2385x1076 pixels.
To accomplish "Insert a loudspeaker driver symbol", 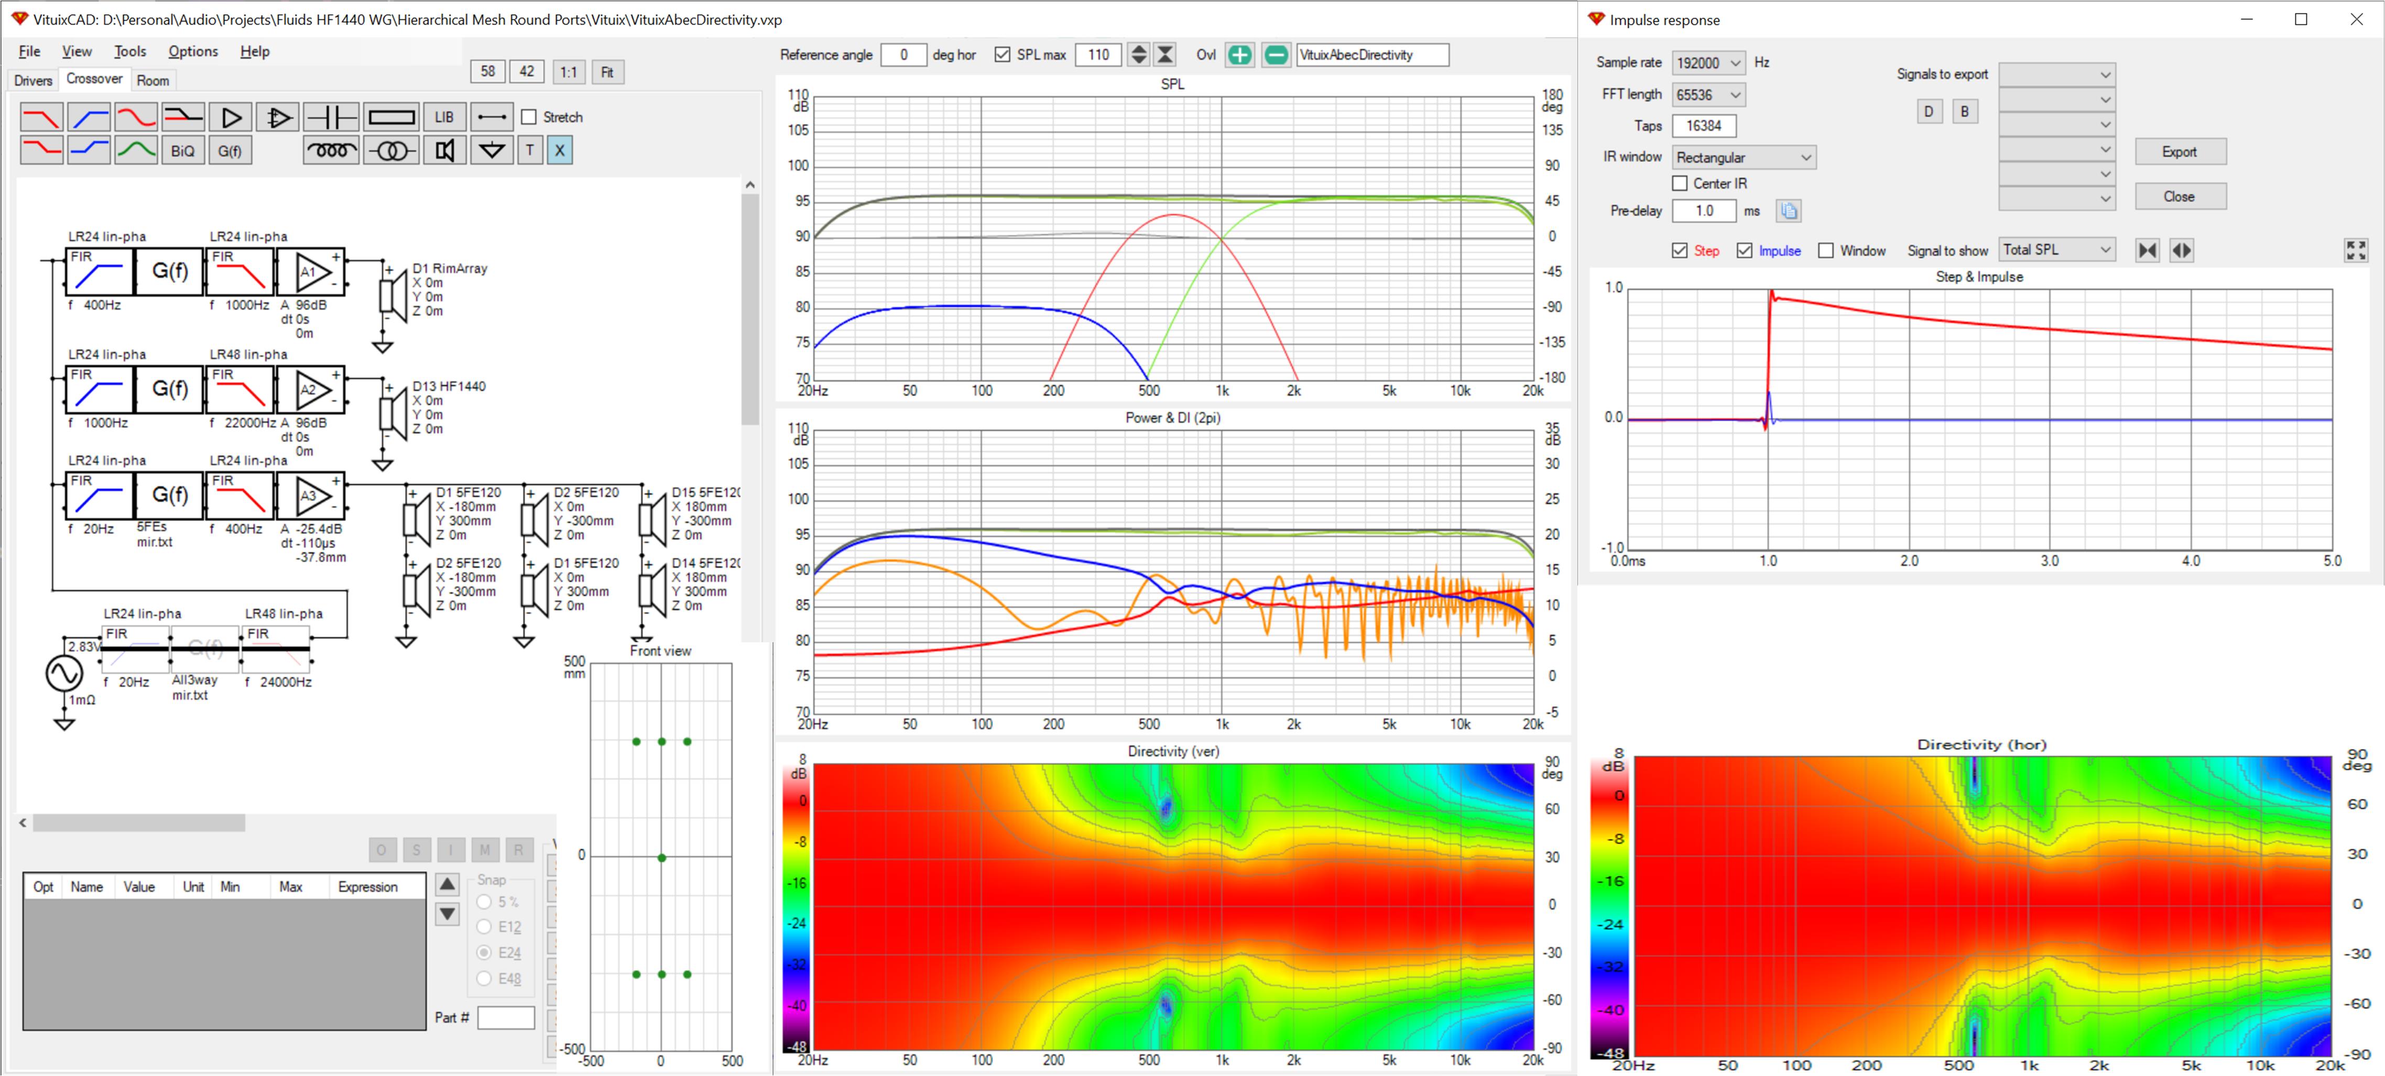I will 444,150.
